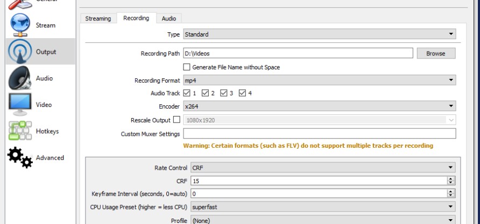The height and width of the screenshot is (224, 480).
Task: Open Advanced settings gears icon
Action: pos(19,157)
